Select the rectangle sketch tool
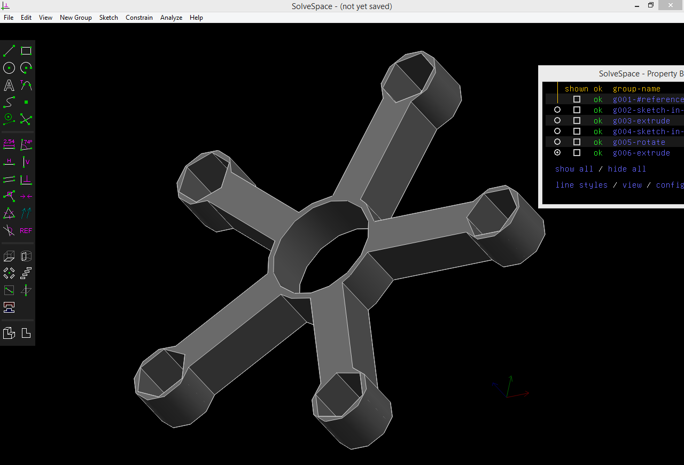684x465 pixels. 26,51
